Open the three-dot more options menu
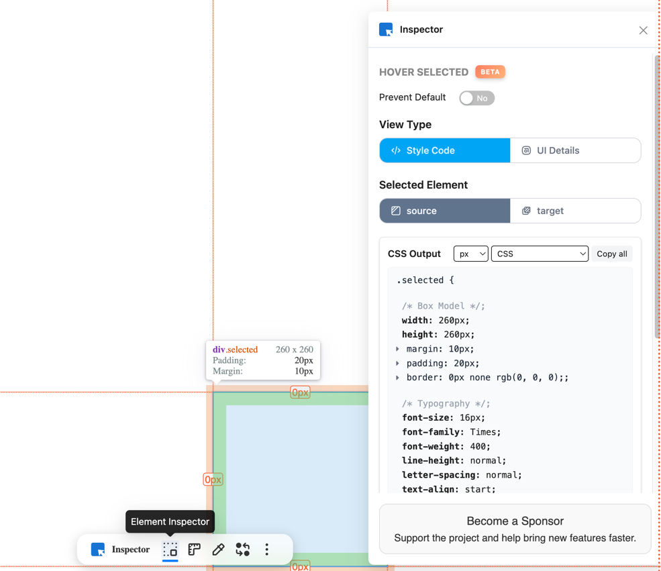 click(266, 550)
